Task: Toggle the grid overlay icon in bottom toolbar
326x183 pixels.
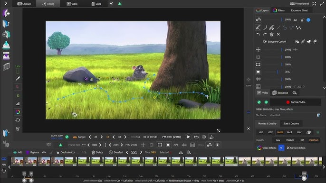Action: click(192, 145)
